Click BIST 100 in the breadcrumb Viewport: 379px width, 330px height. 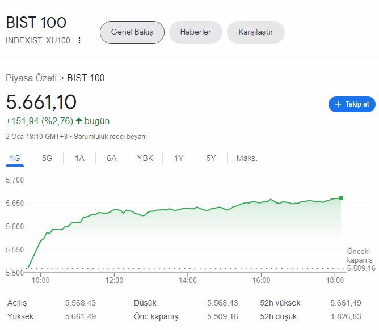(86, 78)
